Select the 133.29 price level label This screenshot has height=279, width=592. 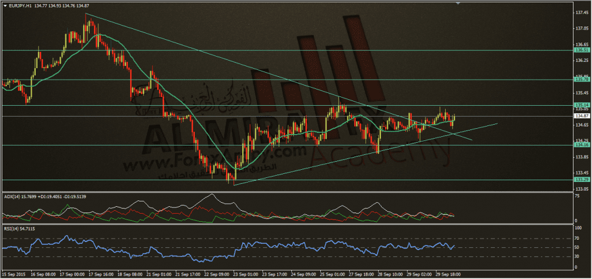click(582, 180)
